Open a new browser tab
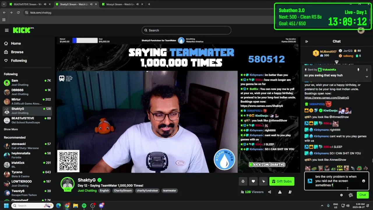The width and height of the screenshot is (373, 210). [149, 4]
